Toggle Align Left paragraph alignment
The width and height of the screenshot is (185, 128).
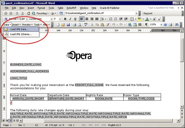pos(82,19)
